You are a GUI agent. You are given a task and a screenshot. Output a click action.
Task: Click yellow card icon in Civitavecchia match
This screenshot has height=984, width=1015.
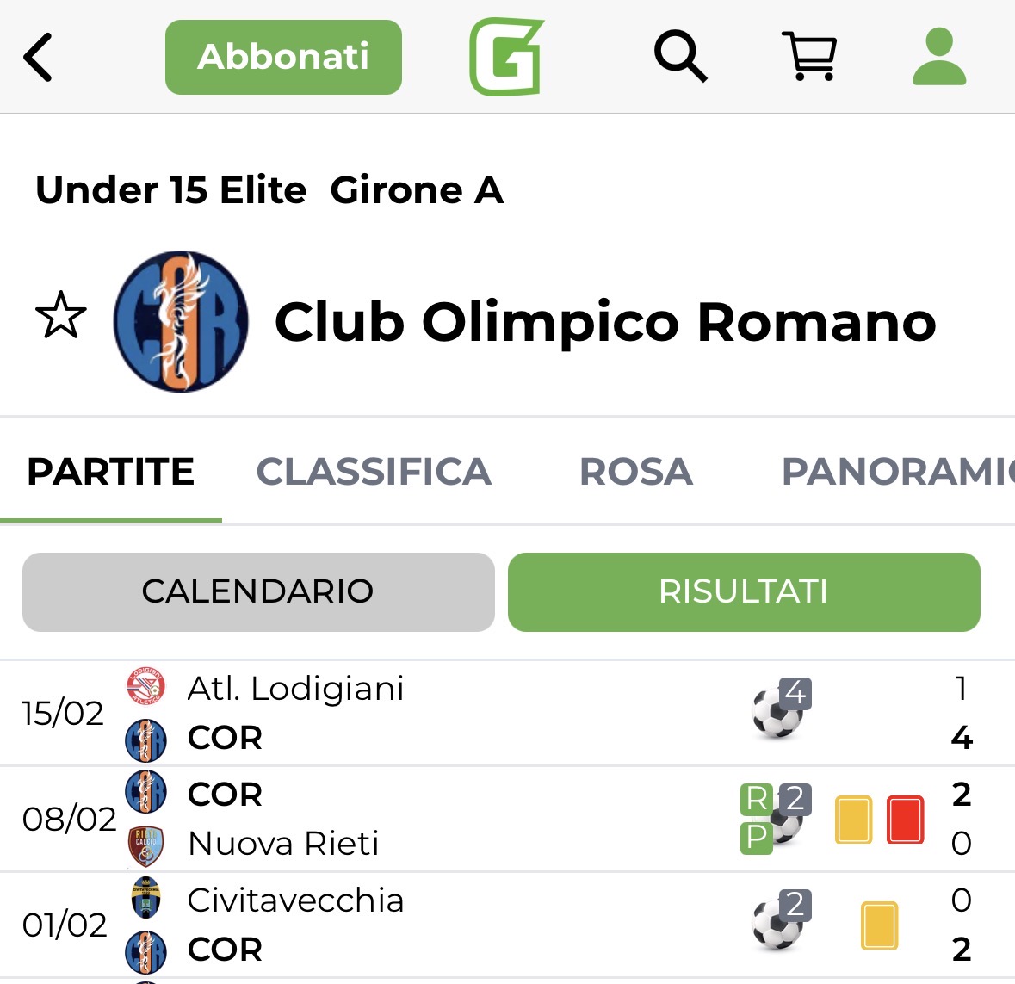879,925
